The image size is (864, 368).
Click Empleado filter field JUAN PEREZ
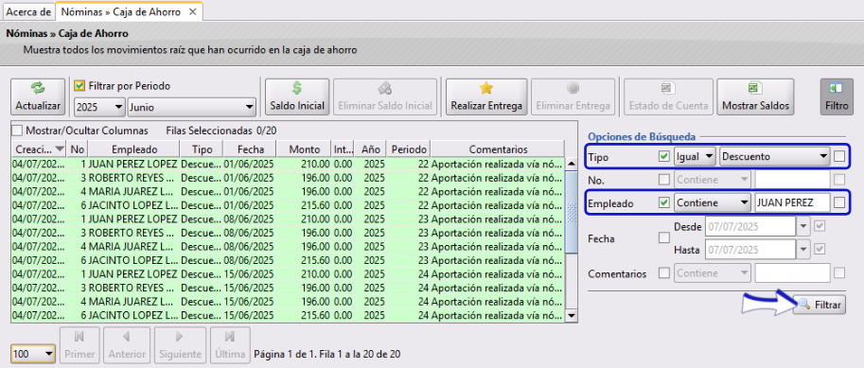(x=792, y=202)
